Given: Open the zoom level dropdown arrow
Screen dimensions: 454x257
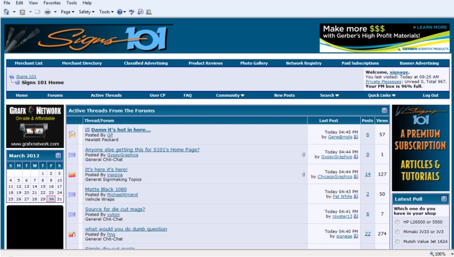Looking at the screenshot, I should click(452, 254).
